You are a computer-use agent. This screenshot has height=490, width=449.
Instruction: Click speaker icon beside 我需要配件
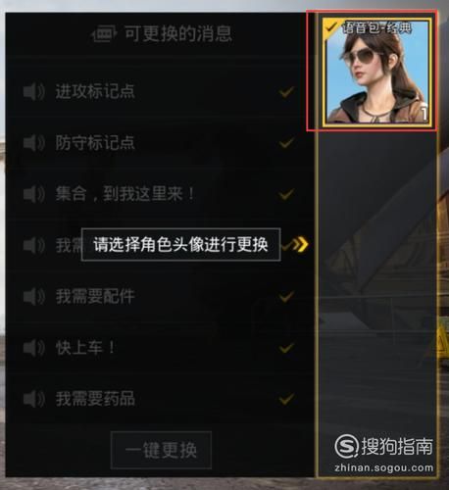pos(34,297)
